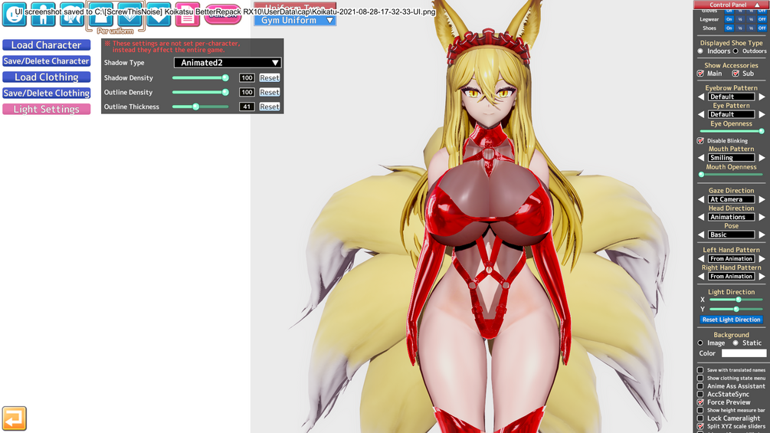Open the Face editing category icon
770x433 pixels.
point(15,14)
